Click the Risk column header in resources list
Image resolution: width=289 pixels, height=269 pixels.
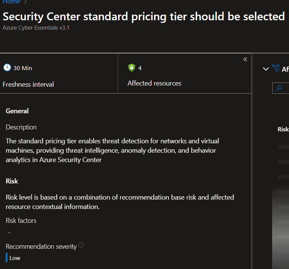pyautogui.click(x=283, y=129)
